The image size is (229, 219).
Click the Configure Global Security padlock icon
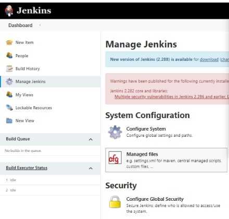point(115,202)
